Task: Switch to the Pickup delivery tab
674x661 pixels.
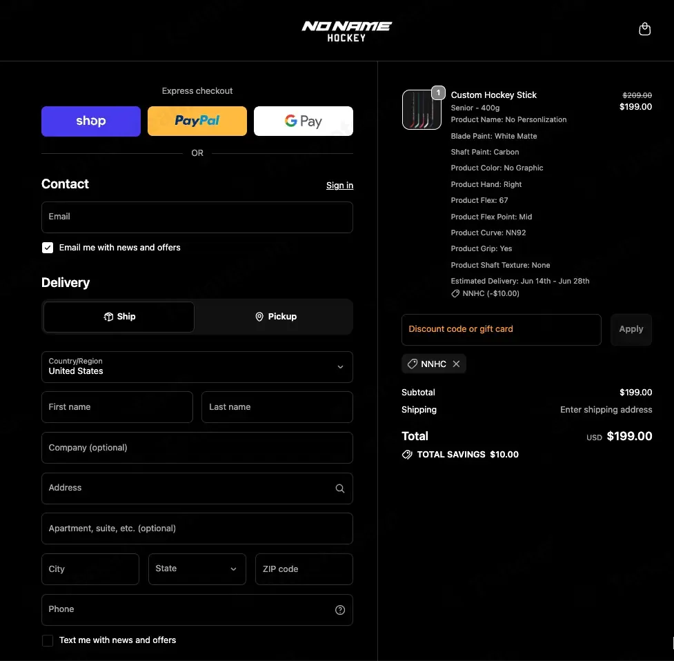Action: (275, 317)
